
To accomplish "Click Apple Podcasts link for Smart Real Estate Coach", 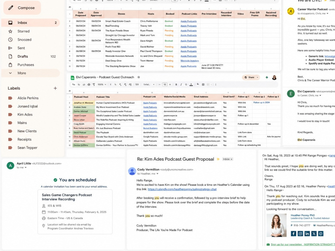I will [188, 21].
